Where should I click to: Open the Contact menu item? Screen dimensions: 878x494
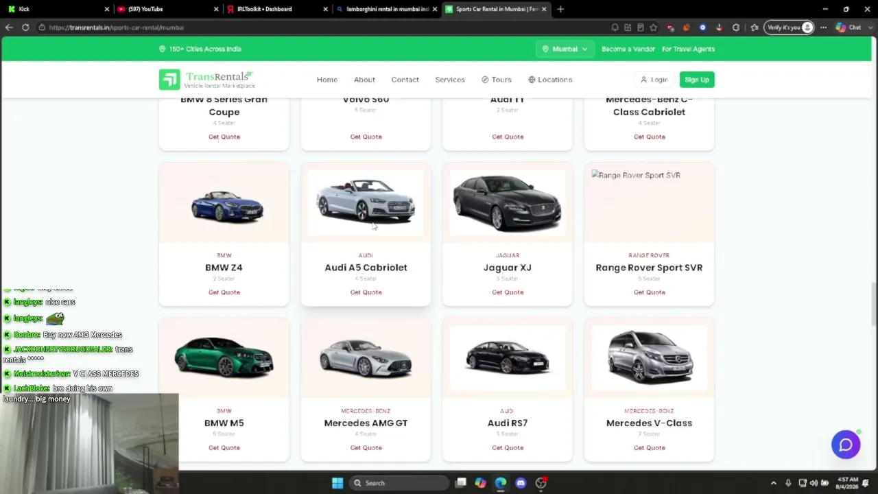[x=405, y=80]
